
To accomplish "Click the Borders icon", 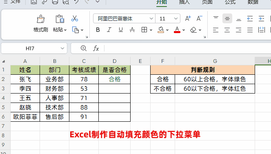I will pyautogui.click(x=144, y=30).
